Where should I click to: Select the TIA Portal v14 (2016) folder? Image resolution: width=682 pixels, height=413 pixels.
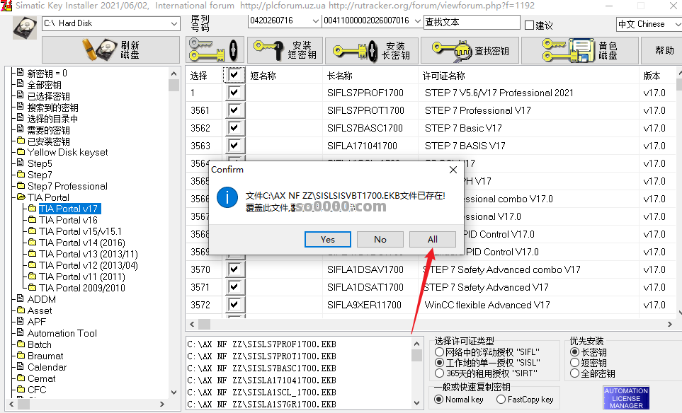point(81,243)
